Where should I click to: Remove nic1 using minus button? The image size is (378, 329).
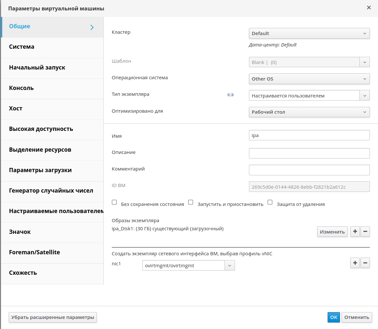[365, 263]
